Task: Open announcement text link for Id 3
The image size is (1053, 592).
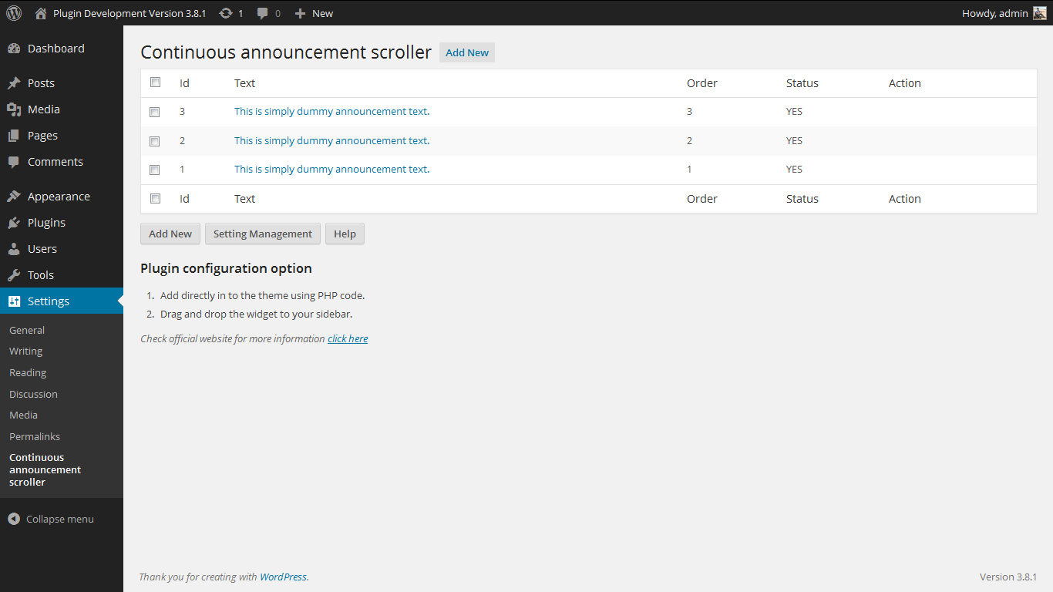Action: pos(331,112)
